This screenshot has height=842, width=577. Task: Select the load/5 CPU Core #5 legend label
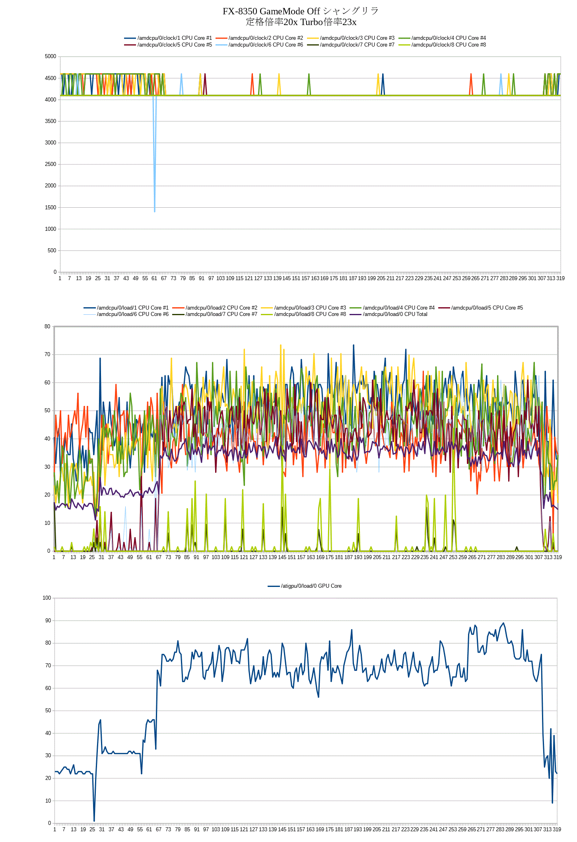pos(487,308)
